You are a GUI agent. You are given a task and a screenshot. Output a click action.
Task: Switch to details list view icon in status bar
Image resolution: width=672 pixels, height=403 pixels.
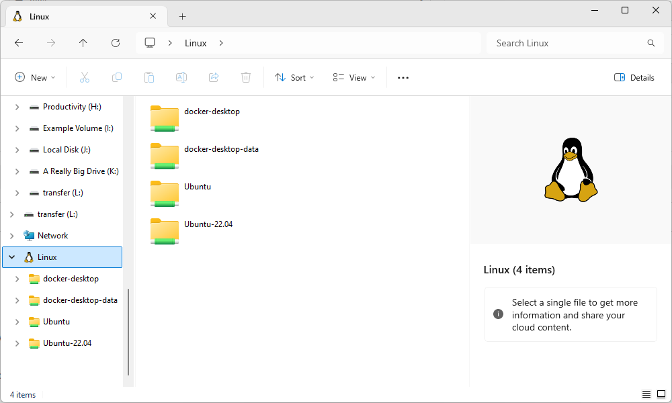point(646,394)
